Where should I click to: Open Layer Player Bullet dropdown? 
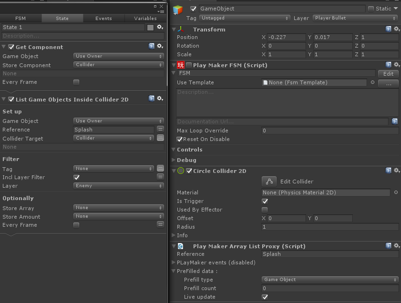(x=355, y=18)
